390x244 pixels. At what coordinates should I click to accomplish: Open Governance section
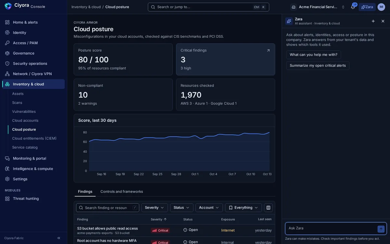33,53
